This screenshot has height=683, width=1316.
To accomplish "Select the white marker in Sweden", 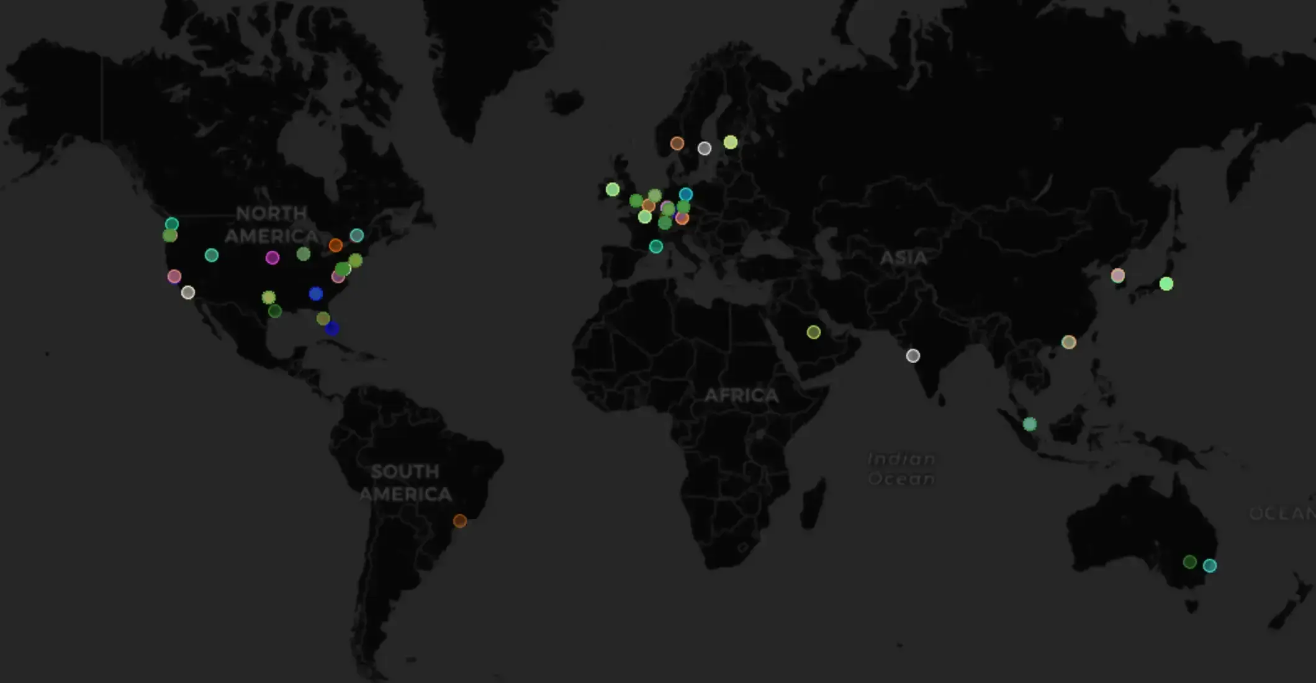I will tap(704, 148).
